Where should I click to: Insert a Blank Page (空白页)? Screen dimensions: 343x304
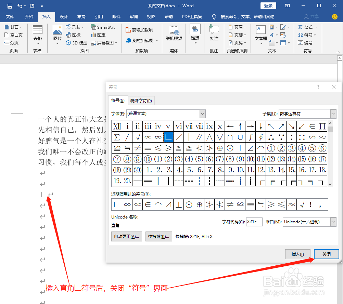pos(14,35)
